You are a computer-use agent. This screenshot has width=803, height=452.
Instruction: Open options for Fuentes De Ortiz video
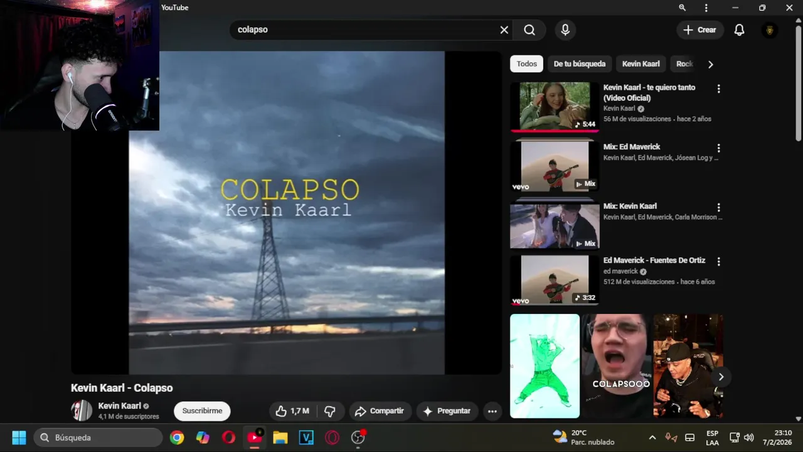pos(718,261)
